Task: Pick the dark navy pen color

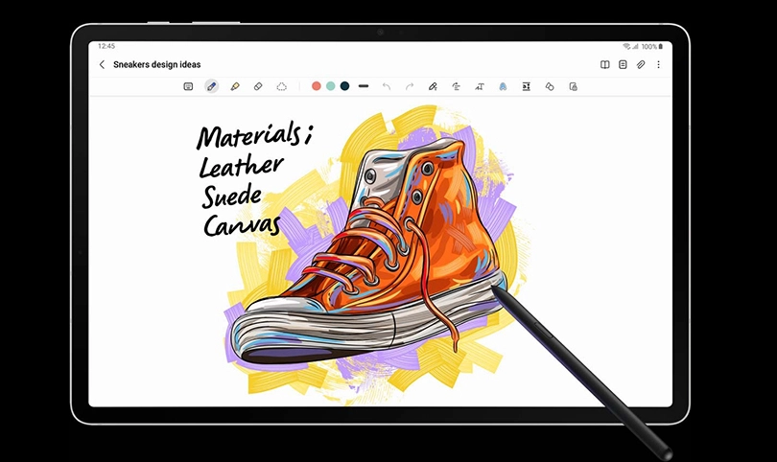Action: 345,86
